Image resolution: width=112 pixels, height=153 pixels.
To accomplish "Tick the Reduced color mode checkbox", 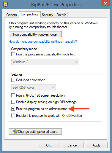I will (13, 80).
